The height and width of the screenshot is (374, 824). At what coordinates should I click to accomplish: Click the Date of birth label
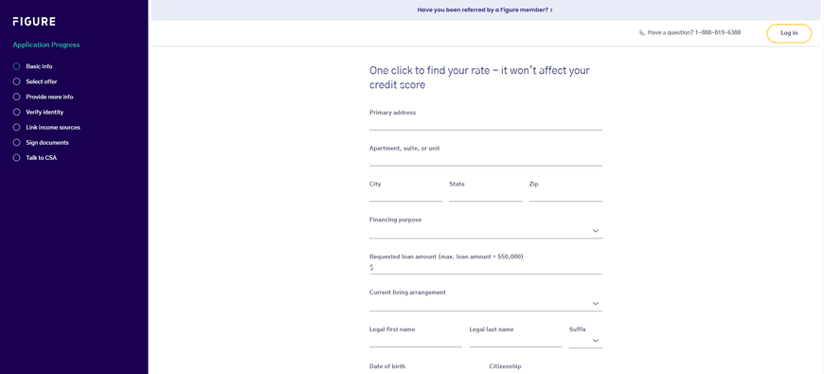coord(387,366)
